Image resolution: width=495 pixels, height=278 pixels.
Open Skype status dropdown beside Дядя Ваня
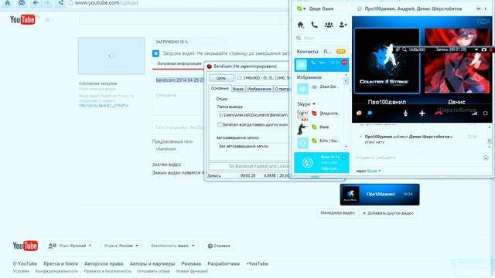[304, 8]
